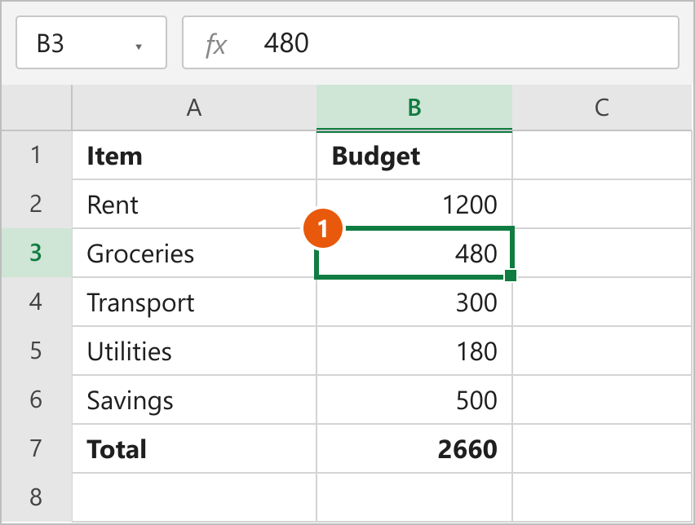Click the Name Box showing B3
Image resolution: width=695 pixels, height=525 pixels.
[91, 42]
